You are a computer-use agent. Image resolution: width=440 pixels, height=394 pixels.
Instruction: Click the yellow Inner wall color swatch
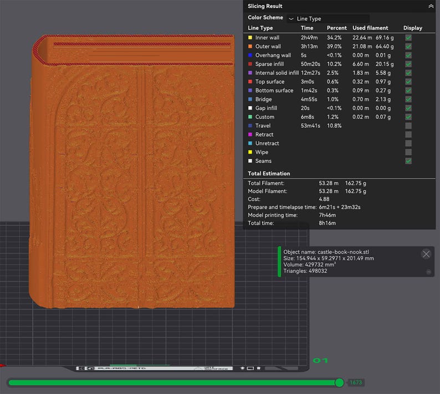250,38
